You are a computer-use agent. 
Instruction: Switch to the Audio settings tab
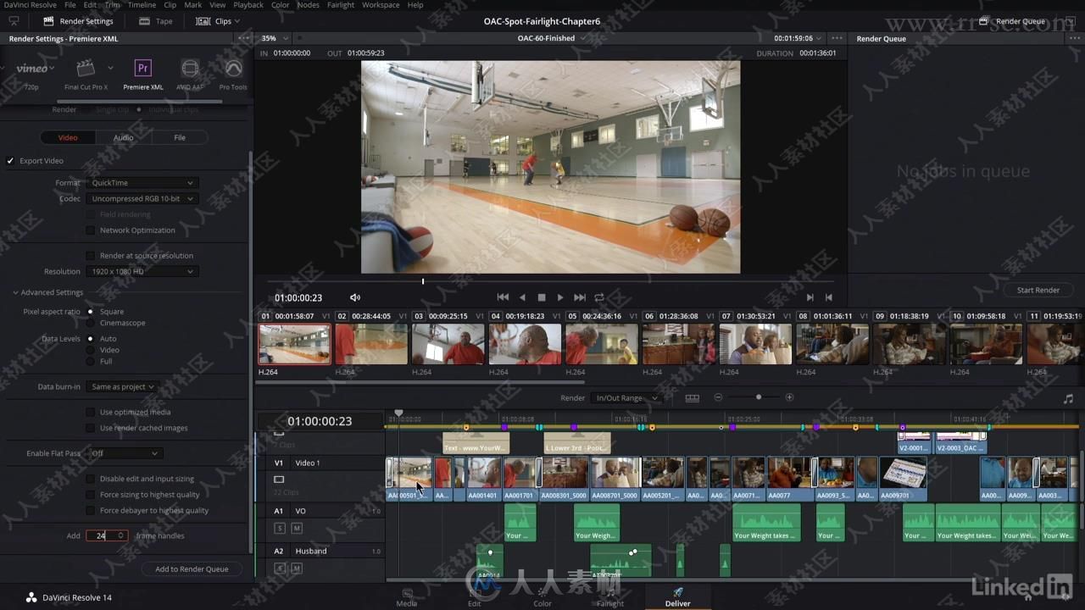click(x=124, y=137)
